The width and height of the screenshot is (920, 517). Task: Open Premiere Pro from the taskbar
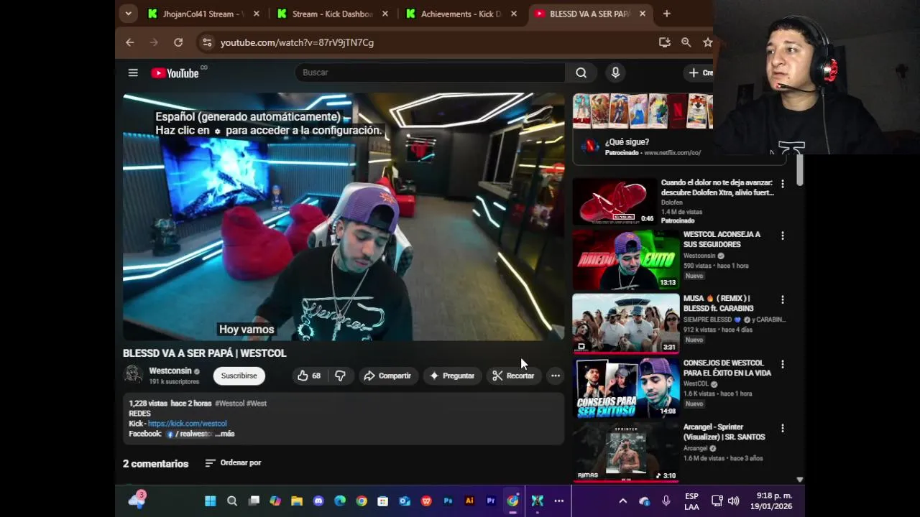coord(491,501)
